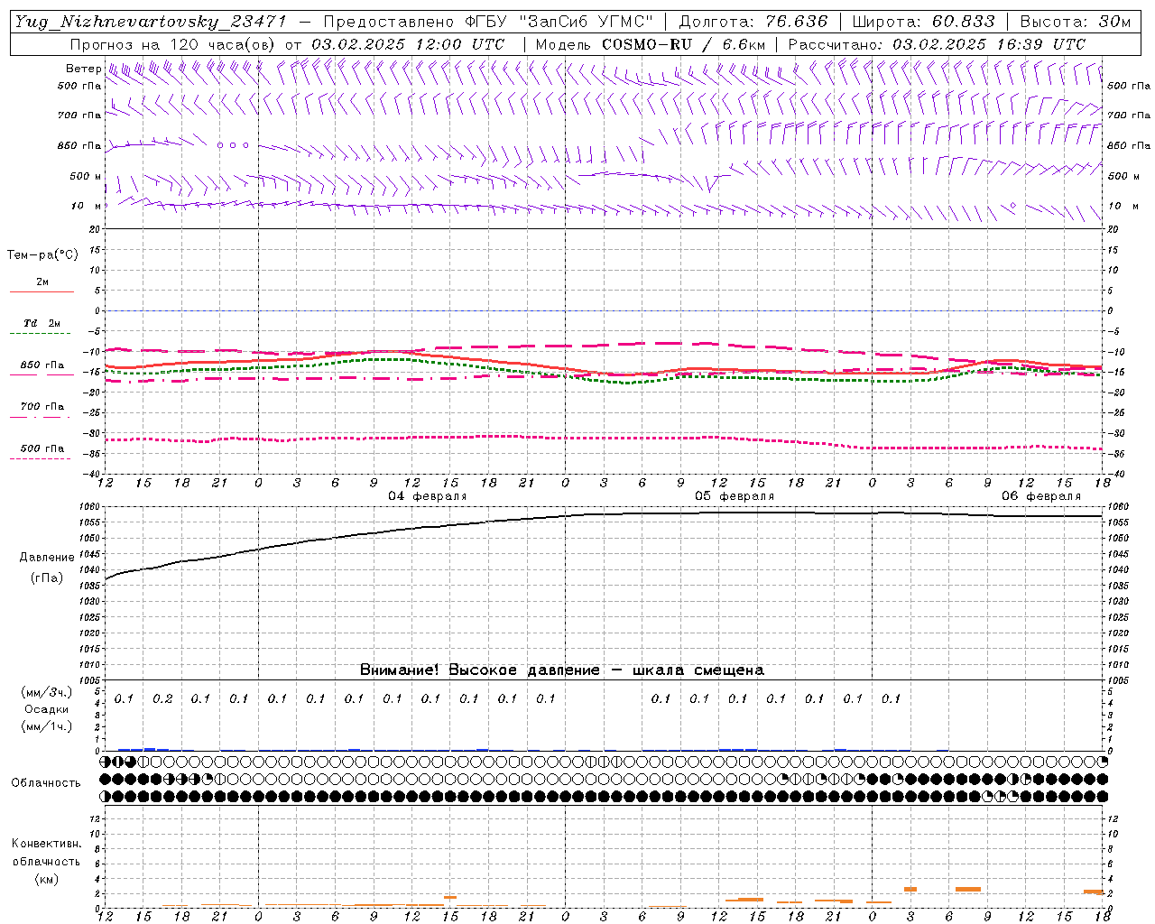Click the Внимание! Высокое давление warning text
The height and width of the screenshot is (924, 1155).
point(562,670)
